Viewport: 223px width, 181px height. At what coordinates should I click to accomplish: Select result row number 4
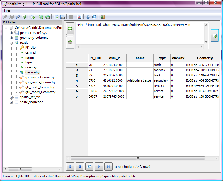tap(77, 81)
